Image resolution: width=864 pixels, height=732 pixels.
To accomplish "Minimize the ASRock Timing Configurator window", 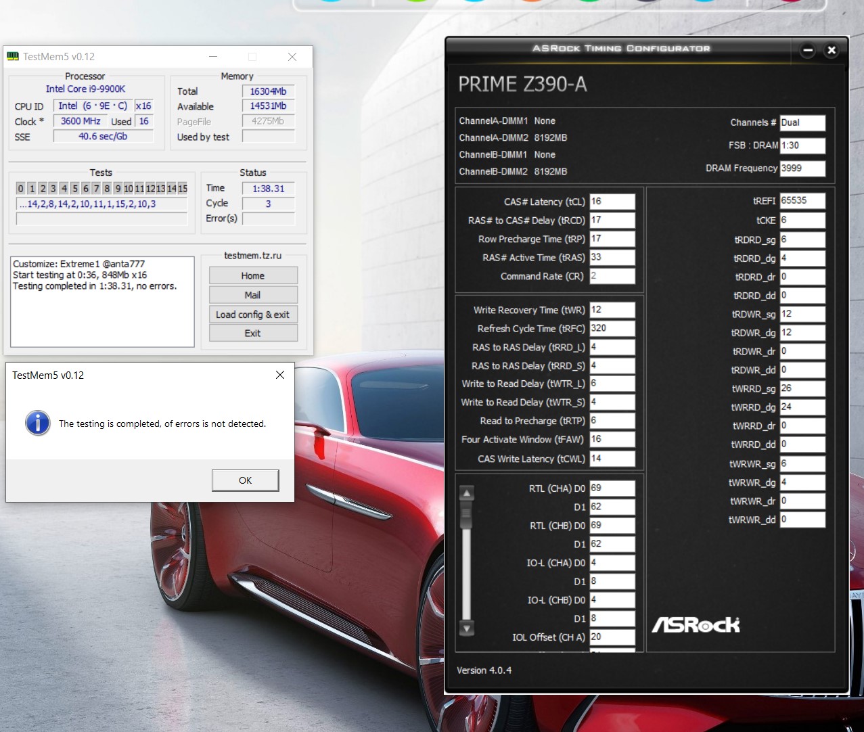I will pyautogui.click(x=808, y=50).
